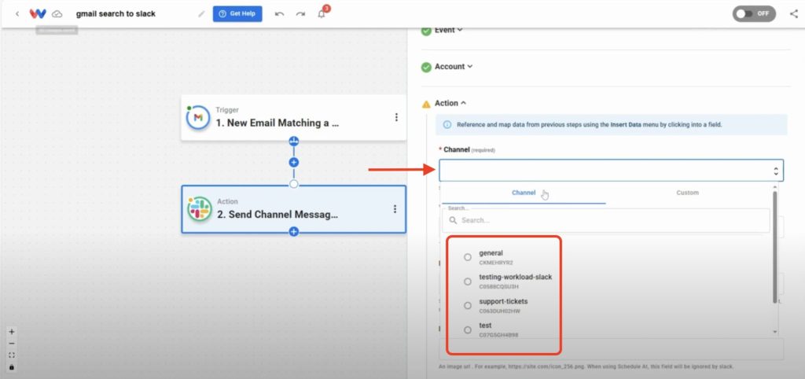805x379 pixels.
Task: Click the Get Help button
Action: tap(237, 14)
